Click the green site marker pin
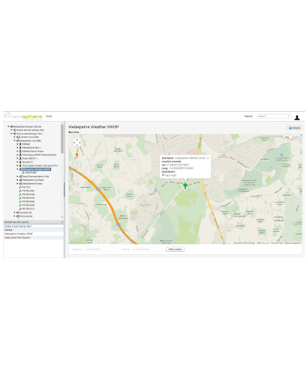 click(x=185, y=186)
